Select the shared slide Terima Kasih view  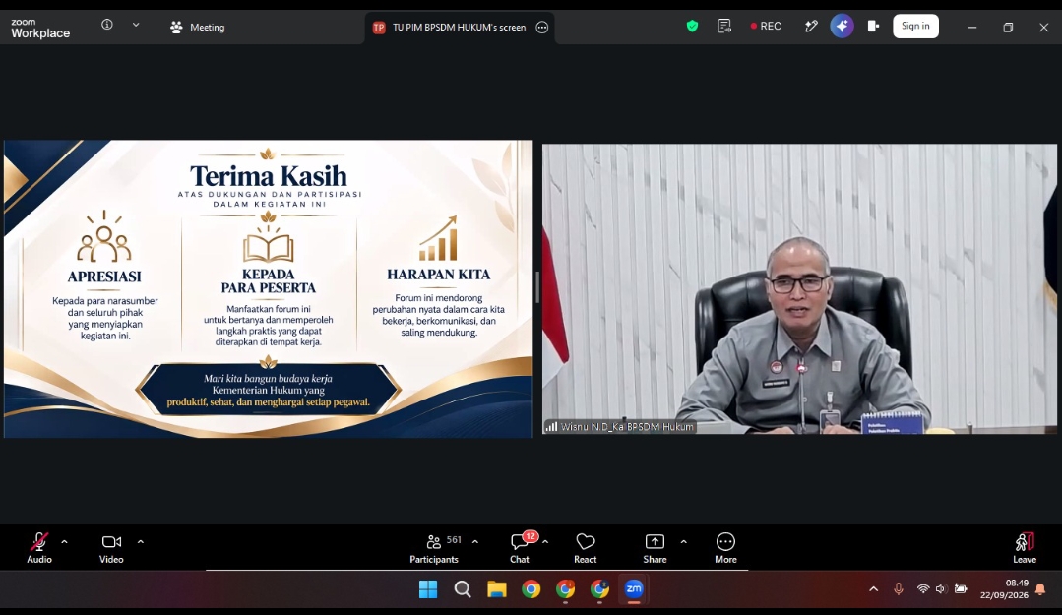(269, 288)
